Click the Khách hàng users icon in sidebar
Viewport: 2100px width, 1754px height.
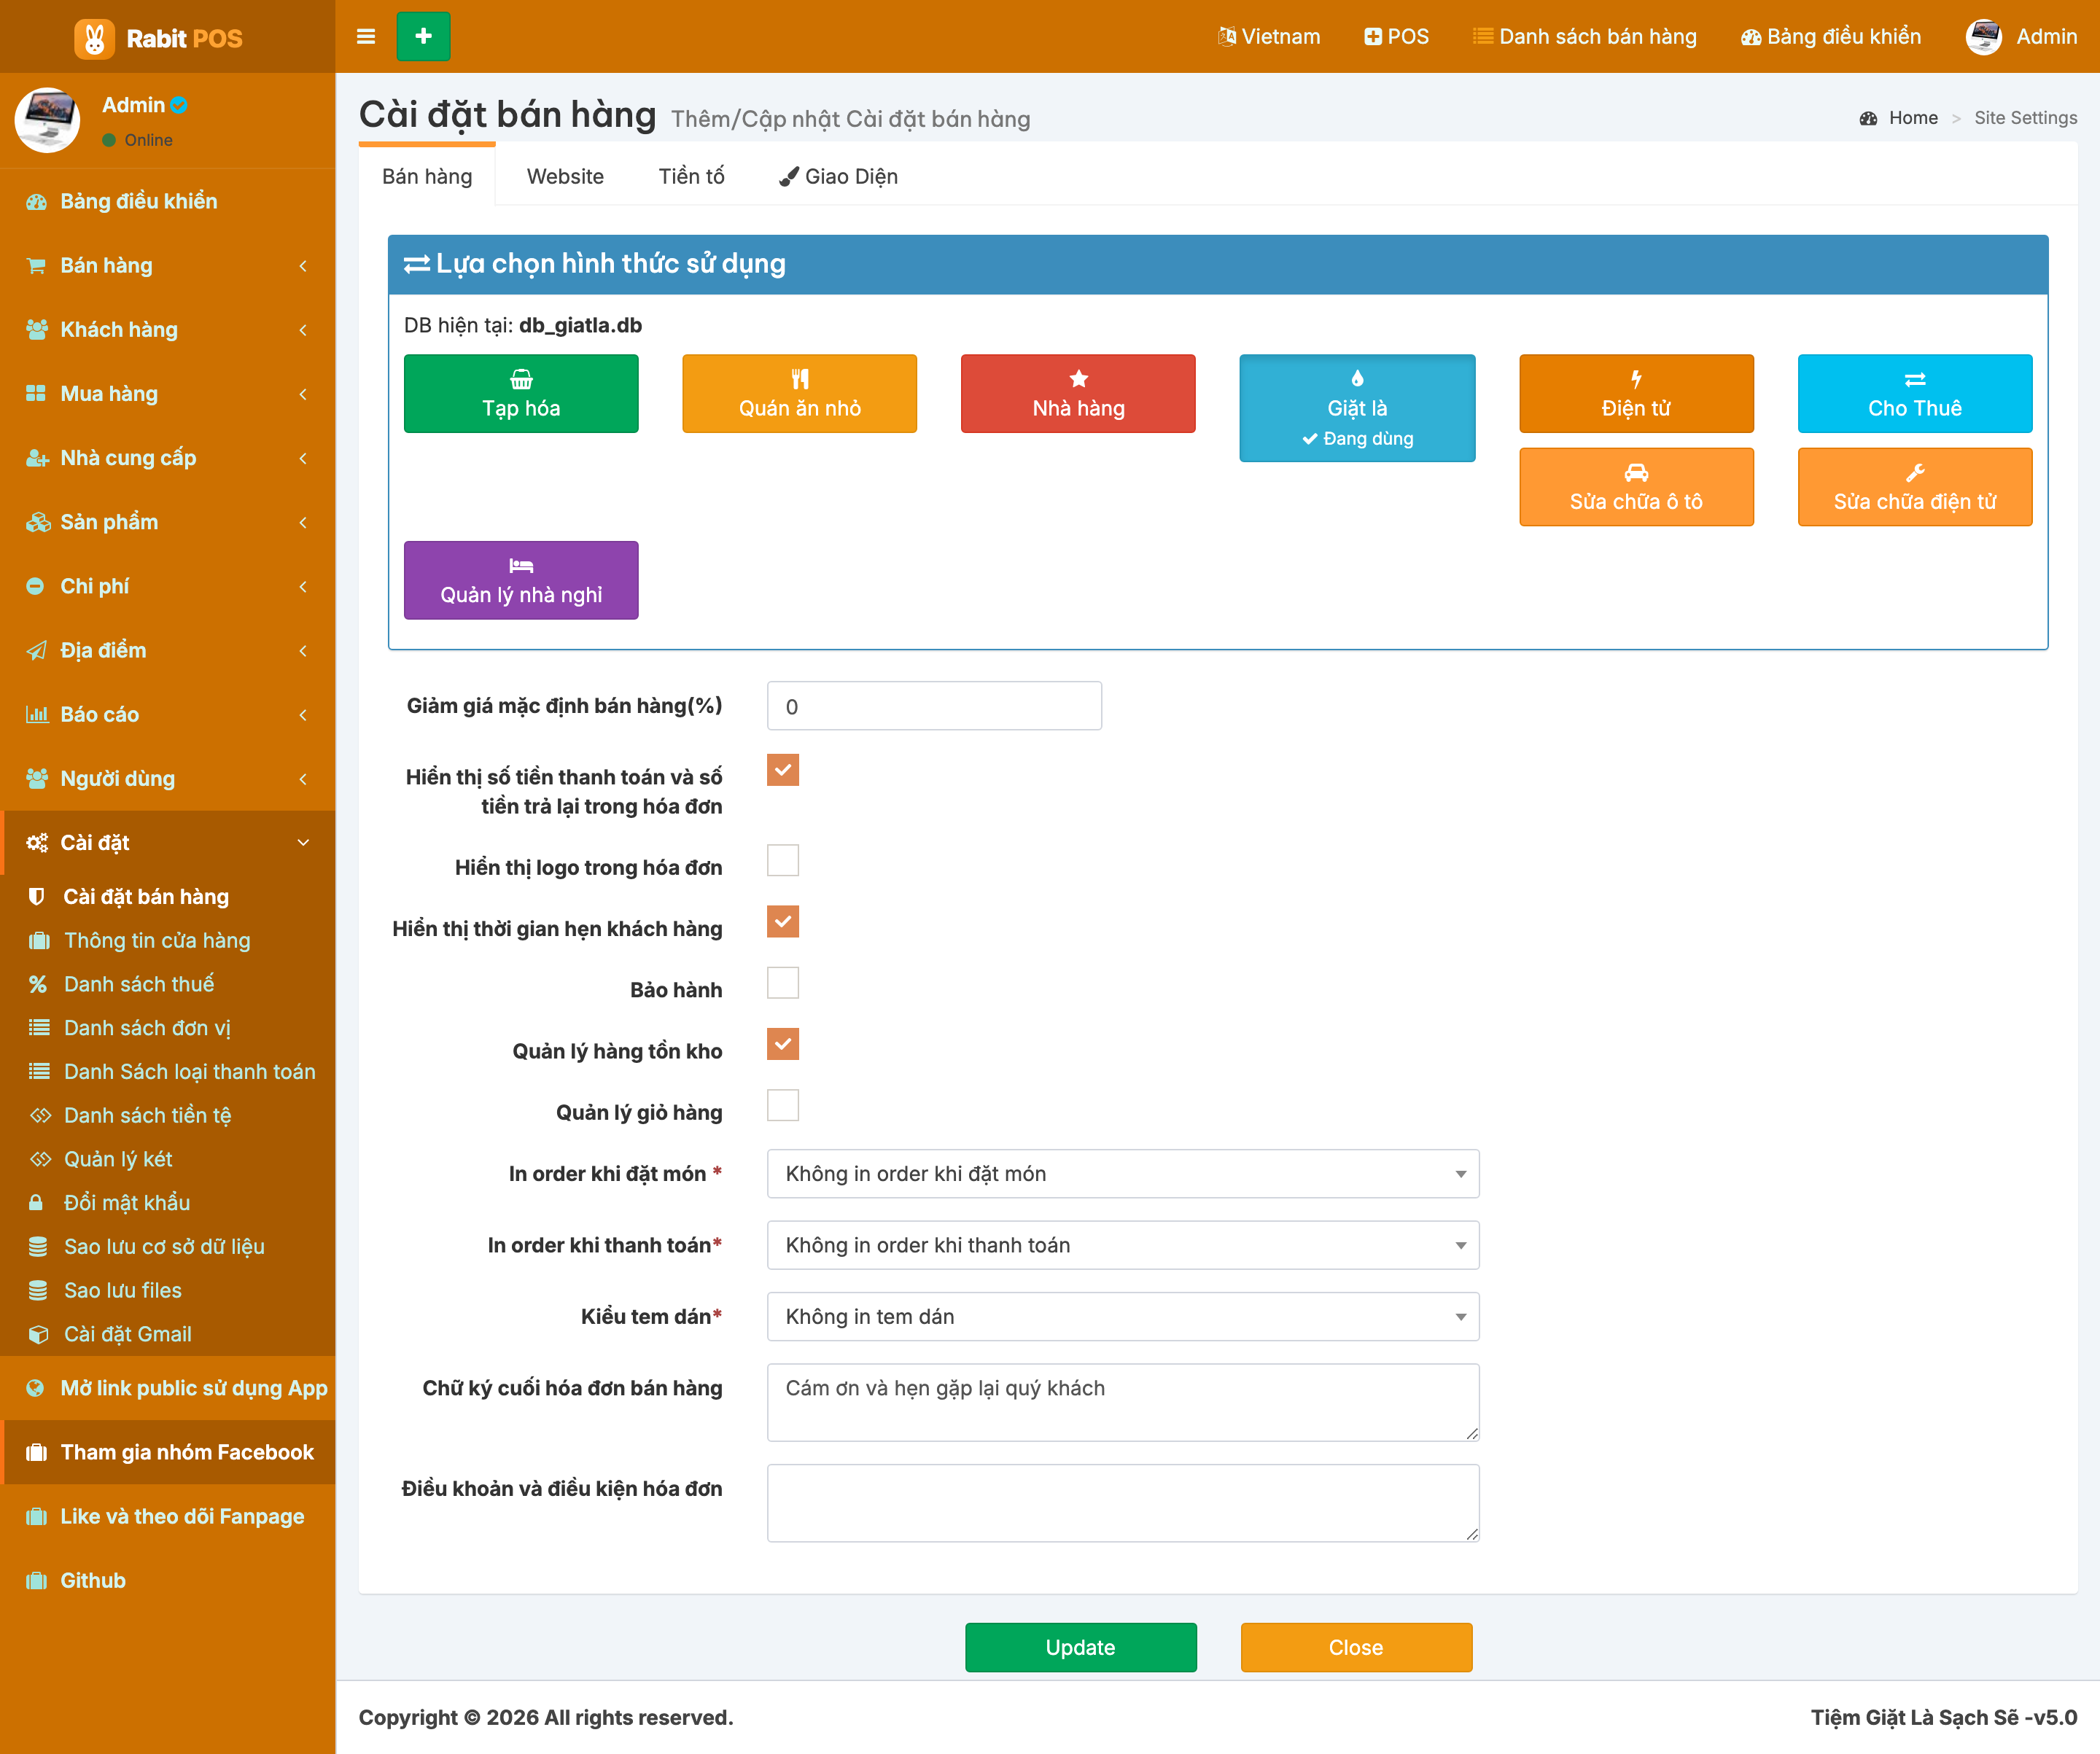pos(37,330)
